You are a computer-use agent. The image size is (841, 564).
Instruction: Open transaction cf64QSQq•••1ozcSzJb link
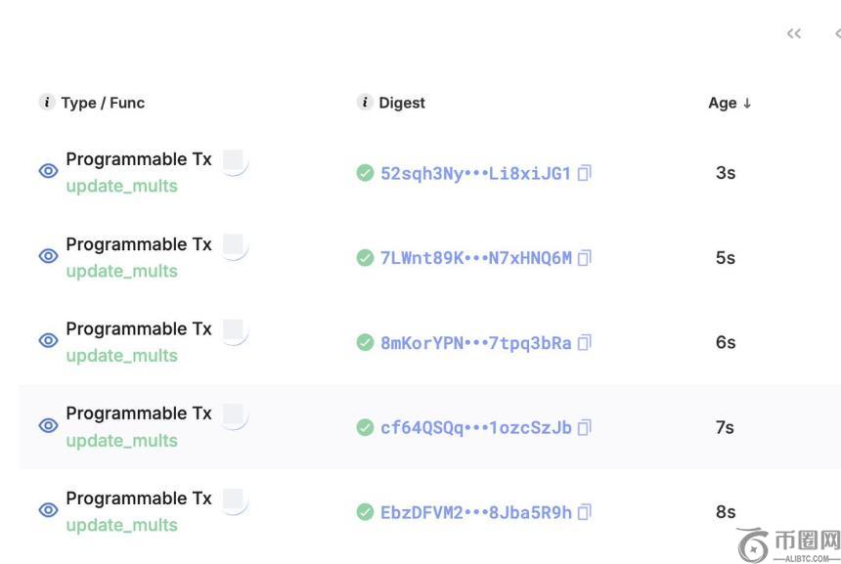(475, 427)
